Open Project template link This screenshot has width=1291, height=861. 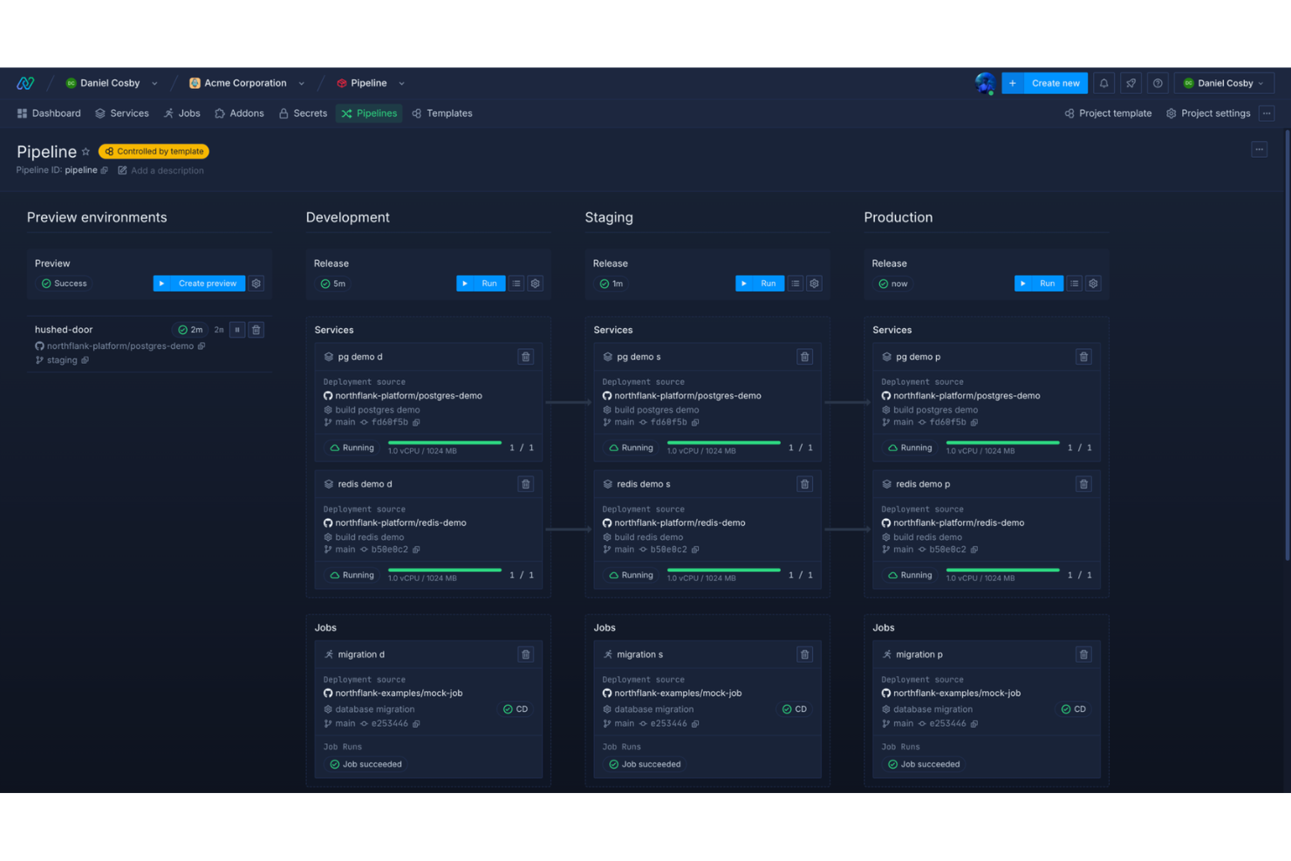[1108, 113]
